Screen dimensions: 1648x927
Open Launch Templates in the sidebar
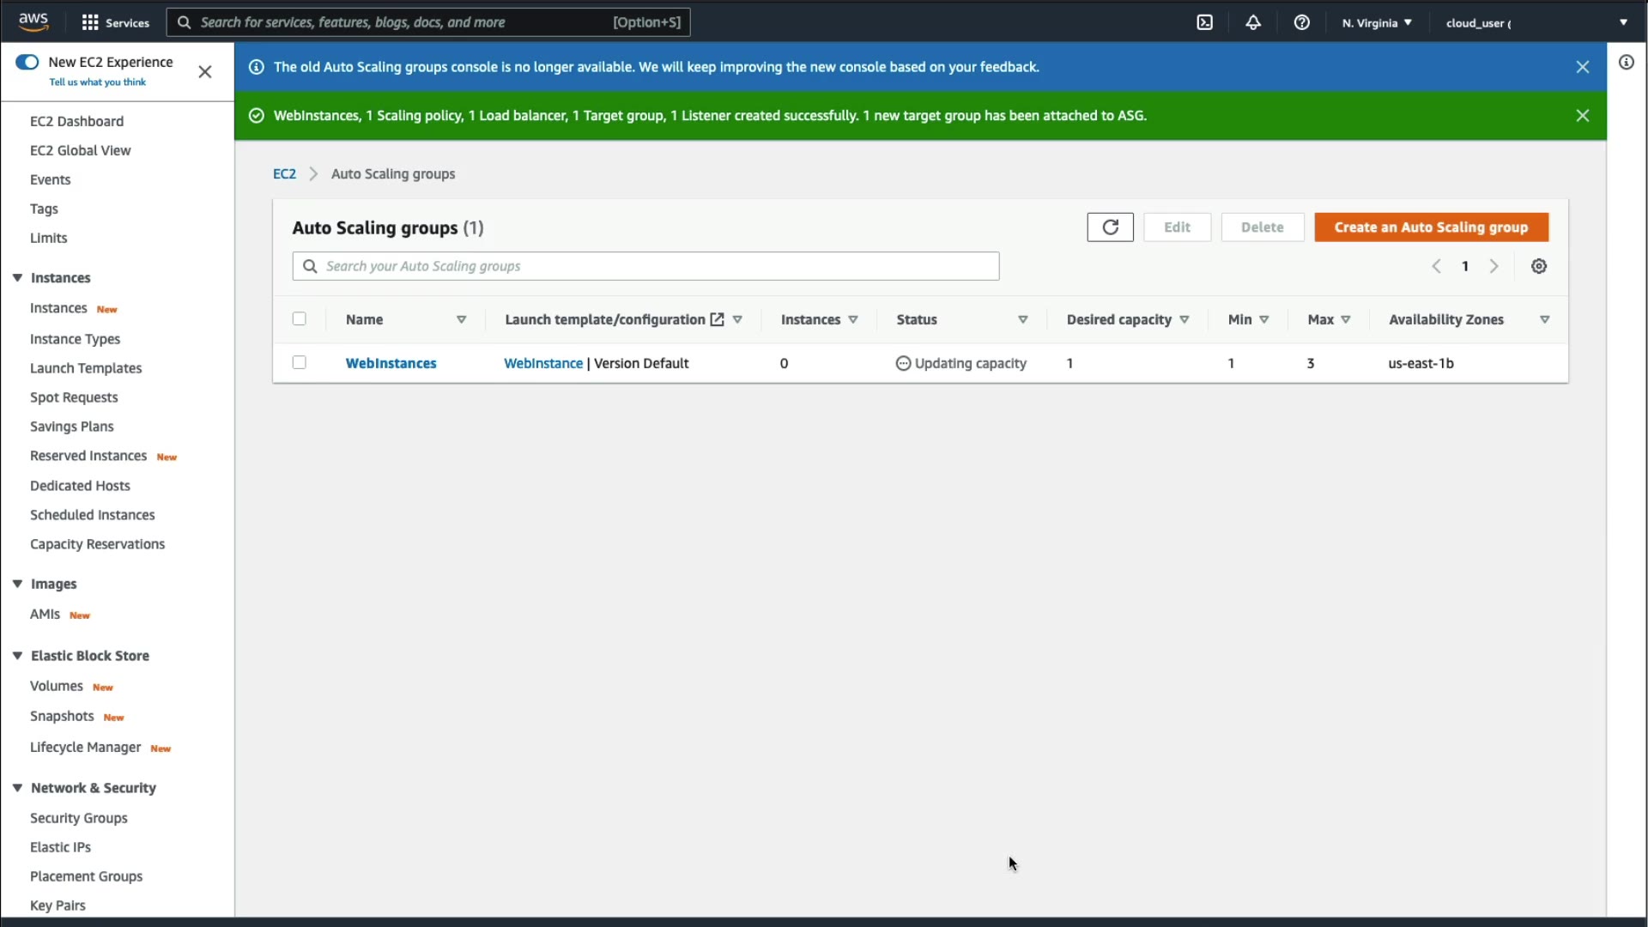pyautogui.click(x=86, y=368)
